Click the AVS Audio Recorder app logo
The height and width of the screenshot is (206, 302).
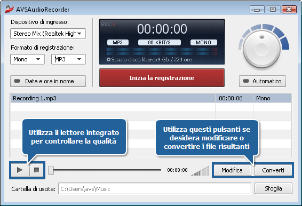[9, 9]
